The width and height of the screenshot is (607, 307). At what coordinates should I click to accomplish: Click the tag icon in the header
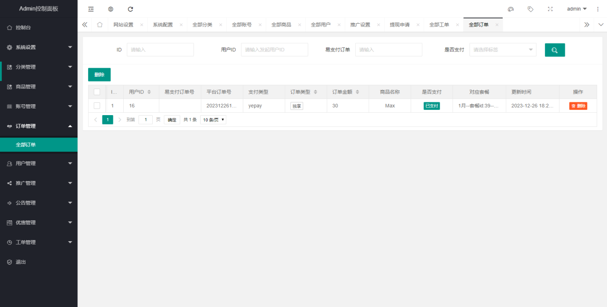(530, 9)
